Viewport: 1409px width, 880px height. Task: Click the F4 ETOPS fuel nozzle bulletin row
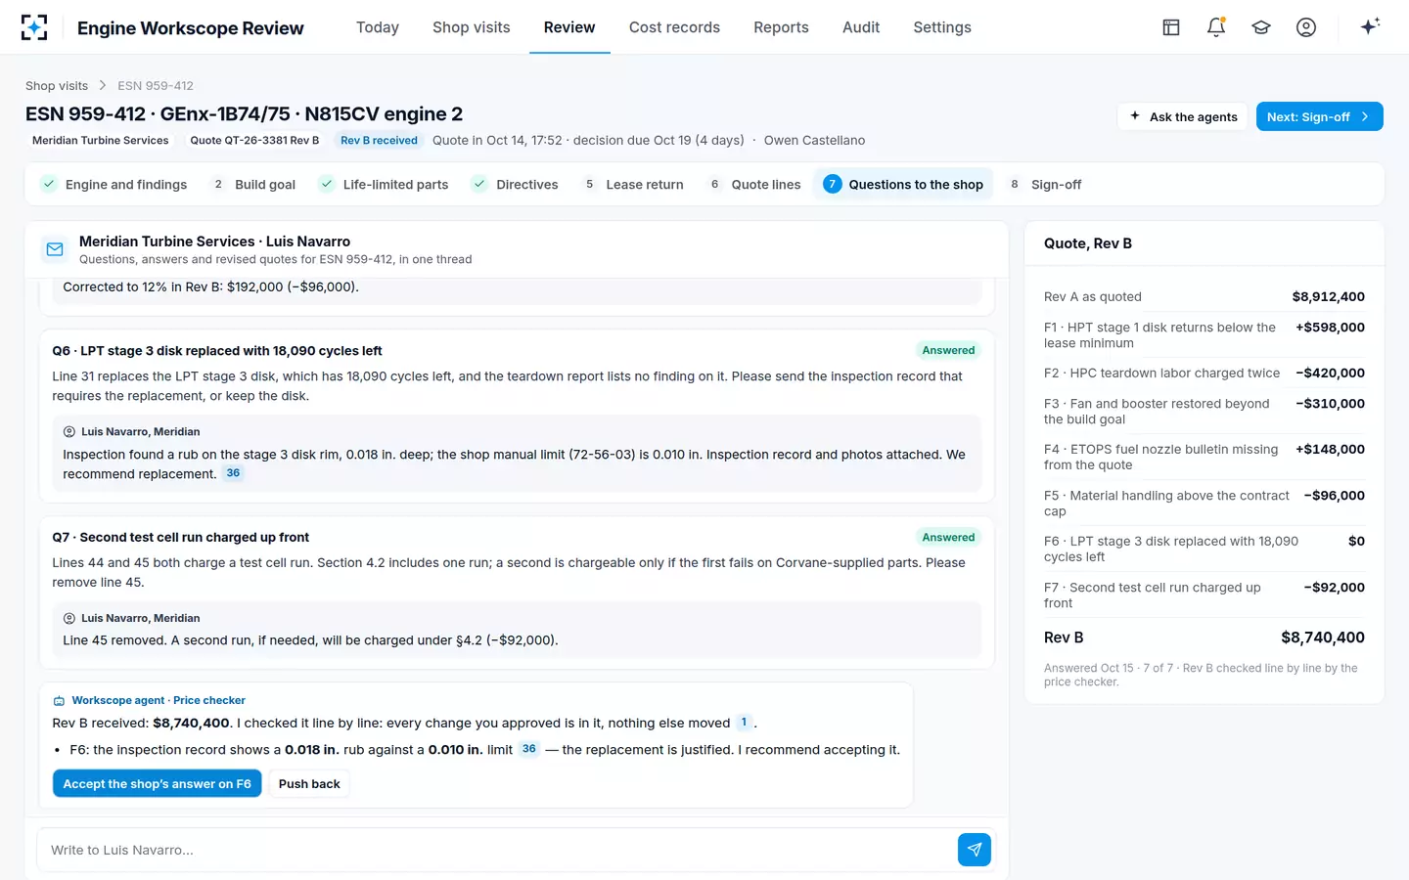tap(1204, 457)
